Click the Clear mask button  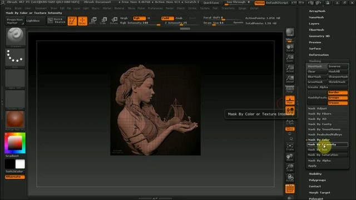click(x=317, y=72)
